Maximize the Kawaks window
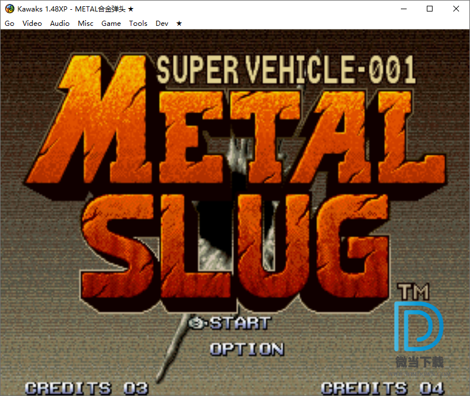 430,9
